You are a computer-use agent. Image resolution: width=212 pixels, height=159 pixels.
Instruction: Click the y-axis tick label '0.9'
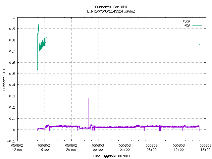12,29
